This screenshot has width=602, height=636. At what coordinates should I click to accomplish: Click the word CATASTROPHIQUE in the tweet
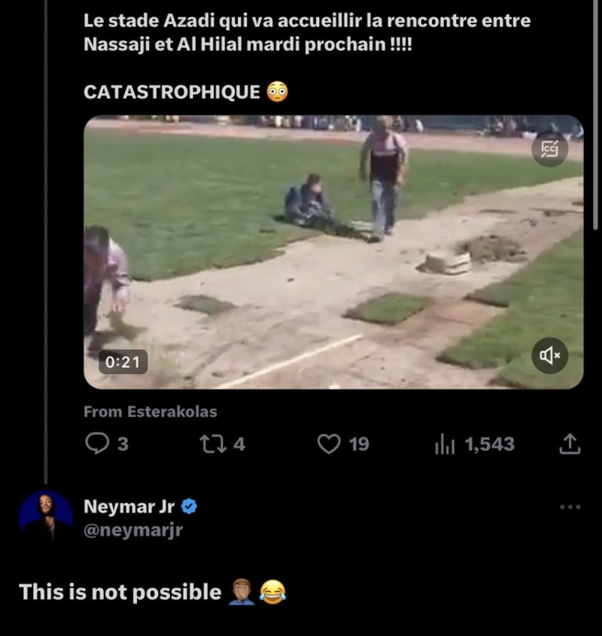click(x=172, y=92)
